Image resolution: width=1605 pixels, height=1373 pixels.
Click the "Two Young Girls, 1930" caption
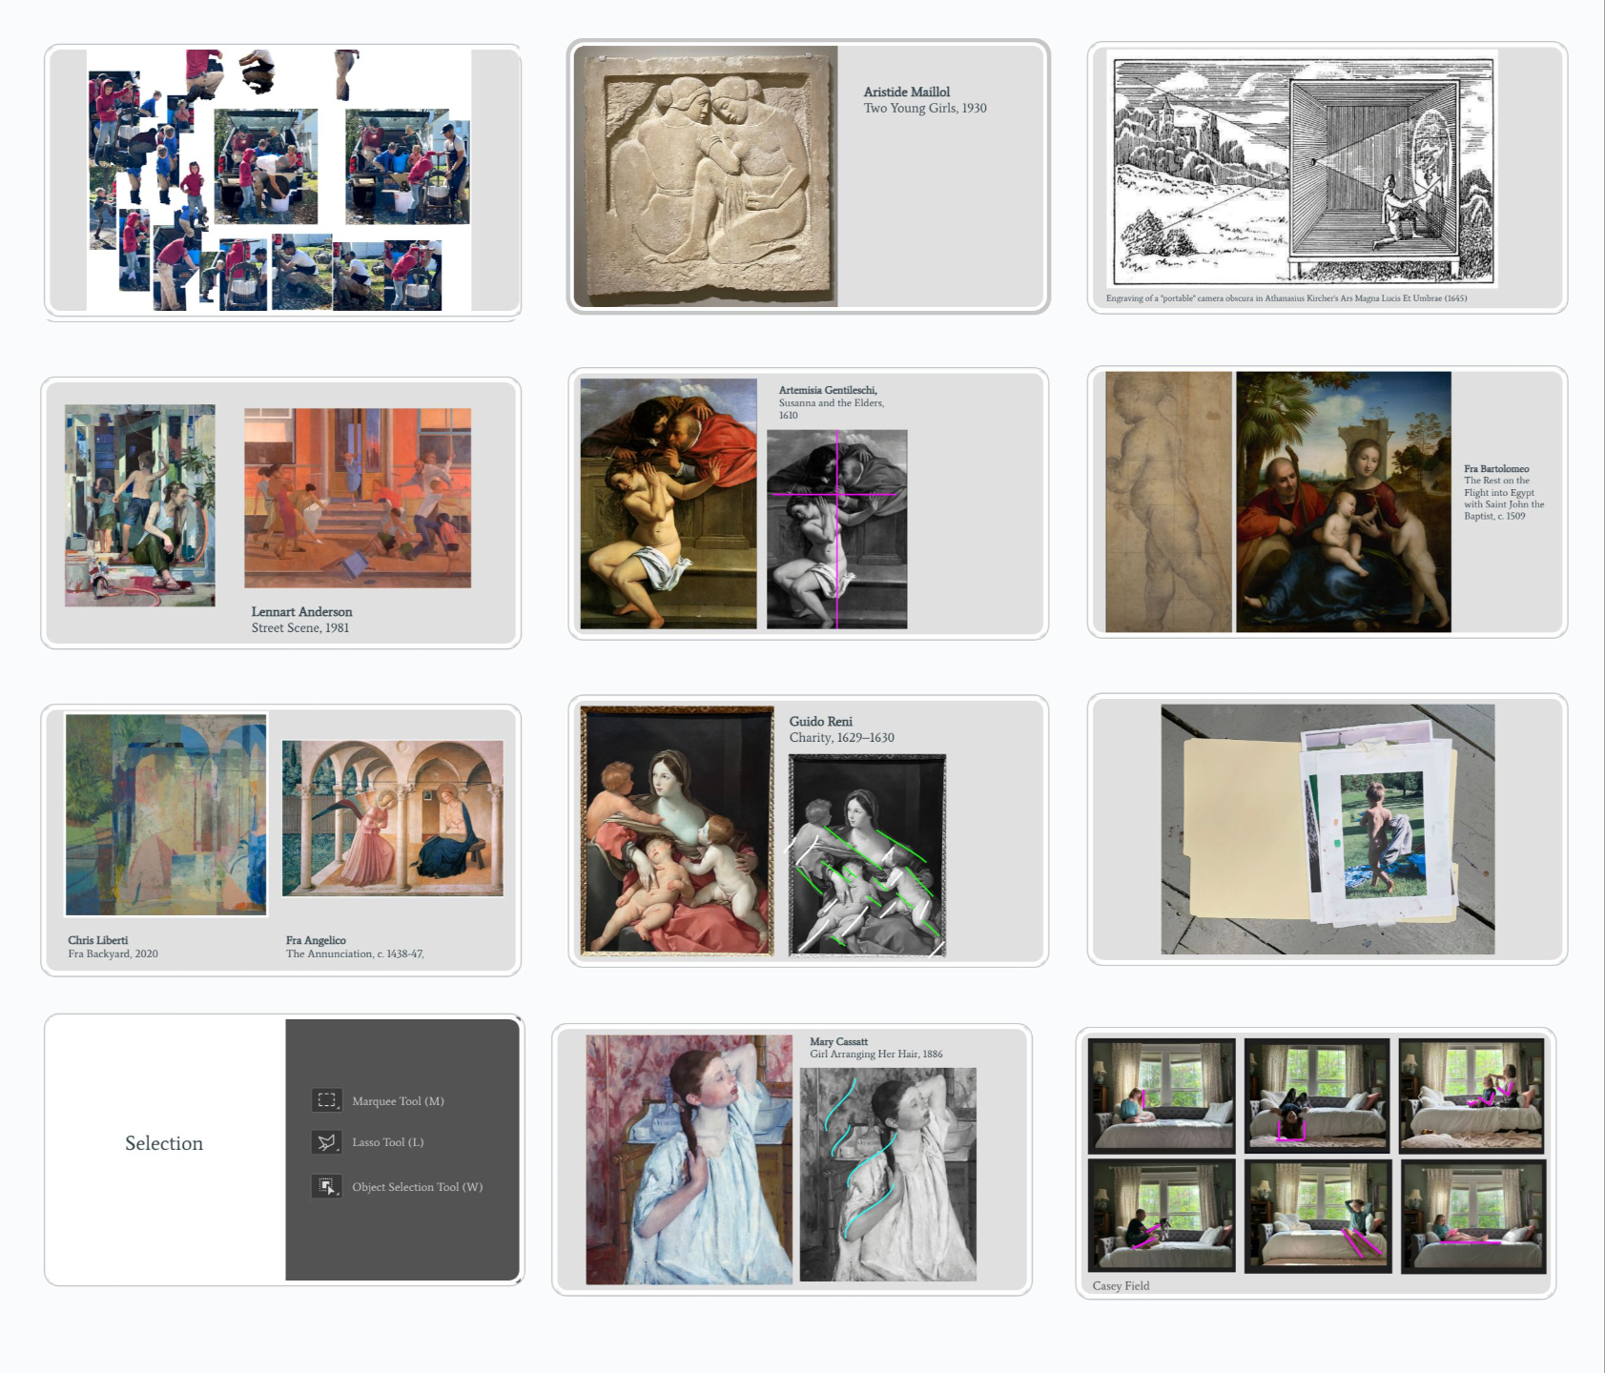pyautogui.click(x=925, y=109)
